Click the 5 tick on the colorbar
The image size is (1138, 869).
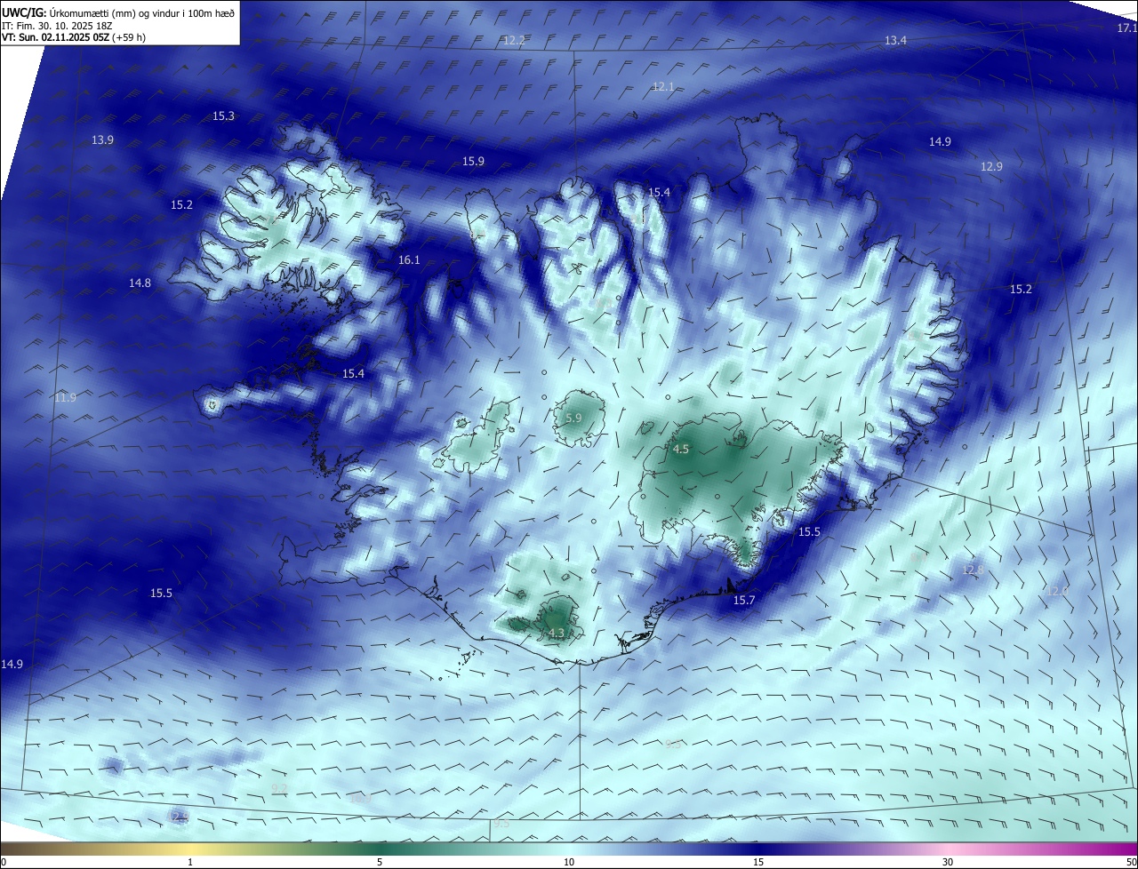tap(380, 862)
